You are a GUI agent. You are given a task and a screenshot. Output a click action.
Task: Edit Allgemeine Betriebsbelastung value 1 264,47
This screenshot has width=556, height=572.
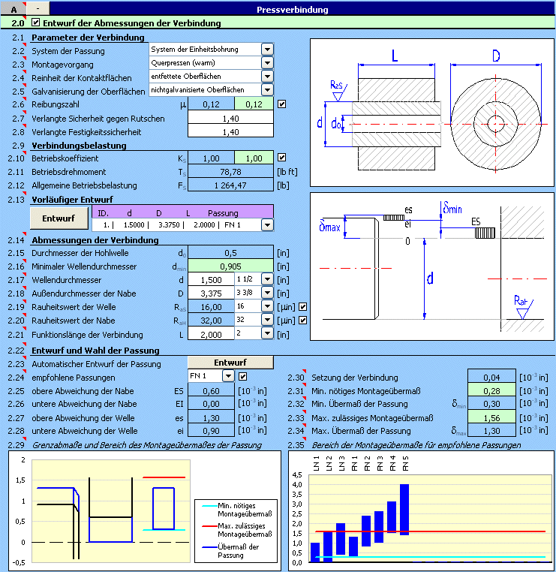(230, 185)
